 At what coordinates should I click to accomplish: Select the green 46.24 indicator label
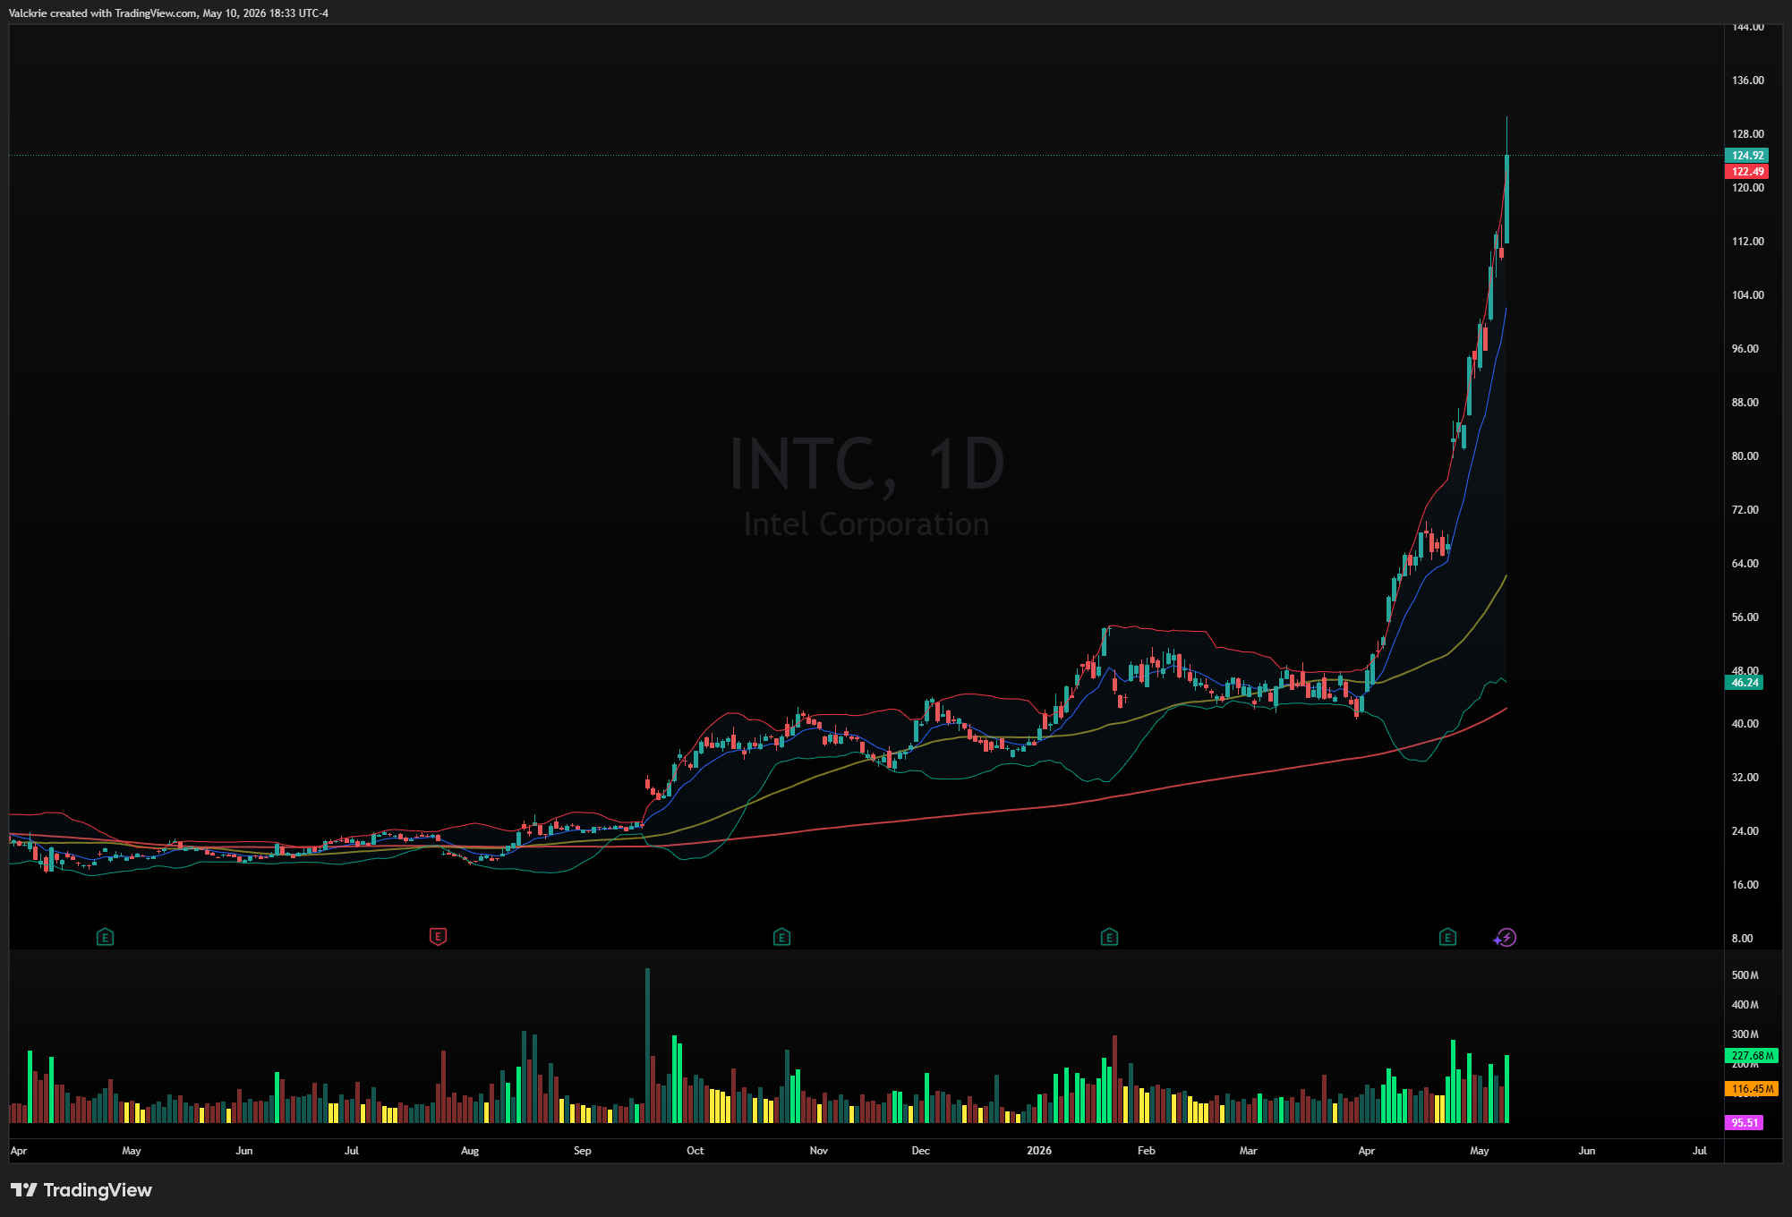tap(1744, 683)
